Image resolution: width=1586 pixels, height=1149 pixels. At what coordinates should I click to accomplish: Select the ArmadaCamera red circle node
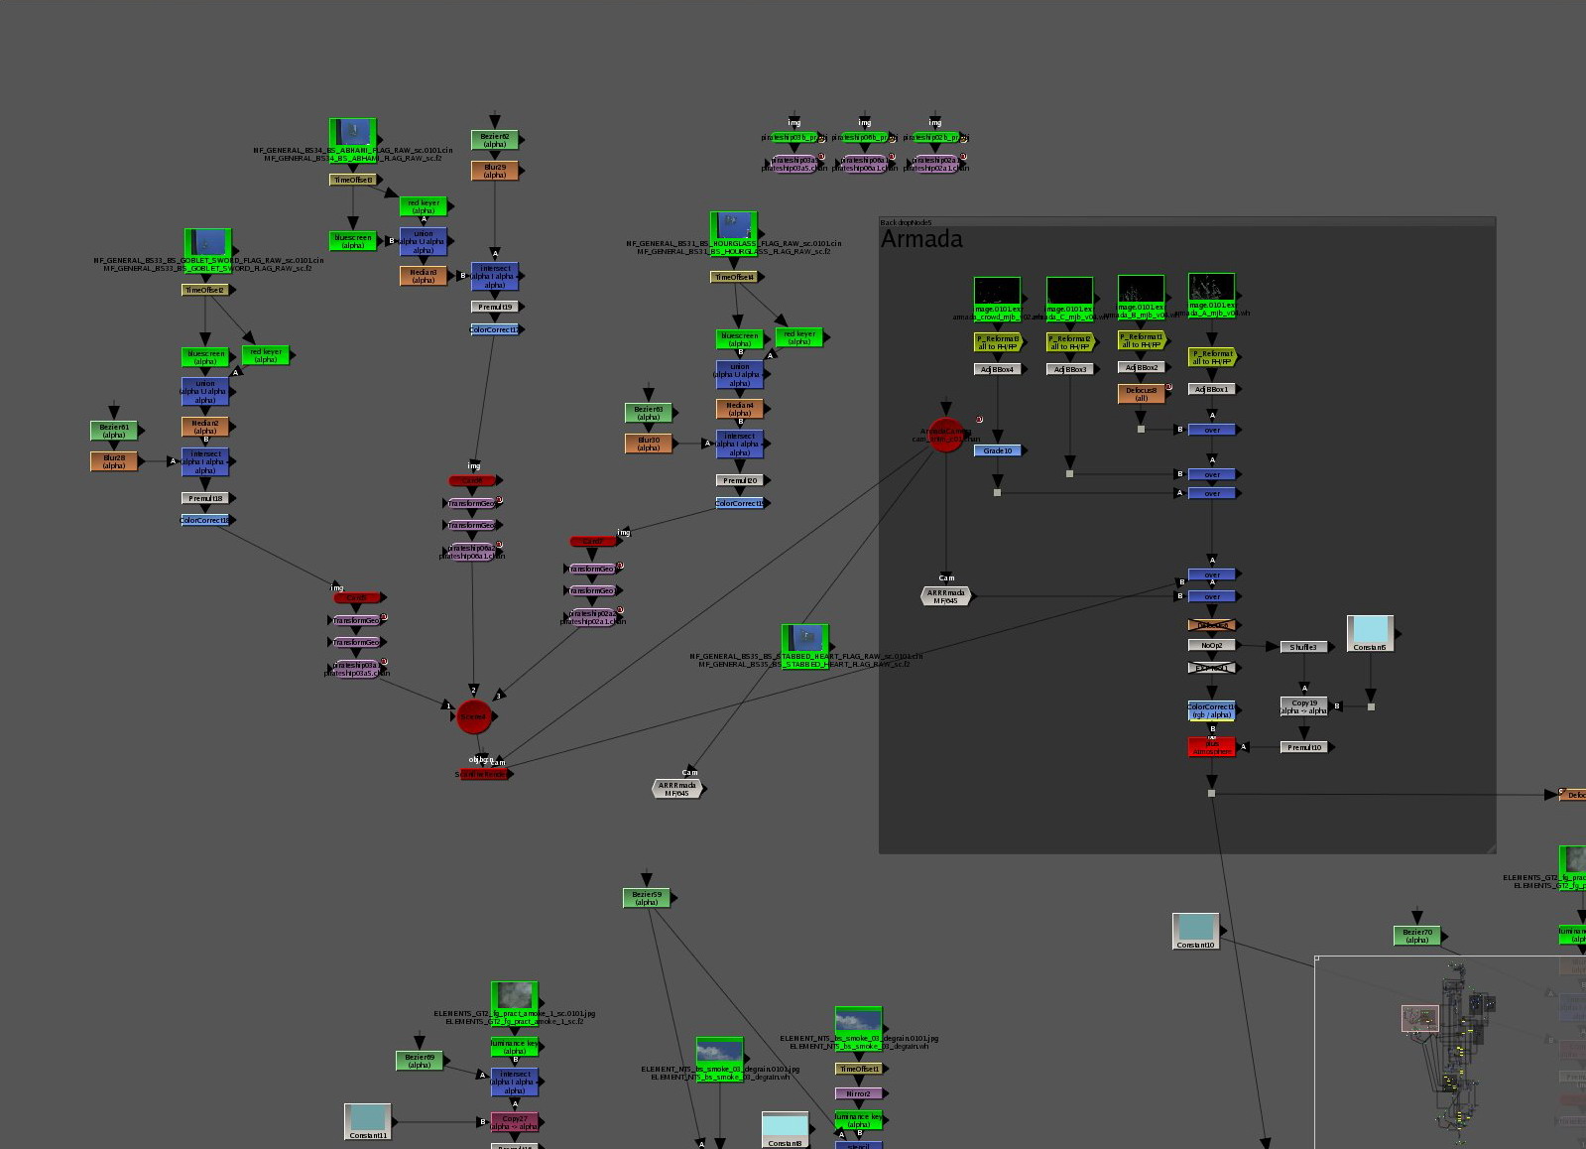point(945,435)
